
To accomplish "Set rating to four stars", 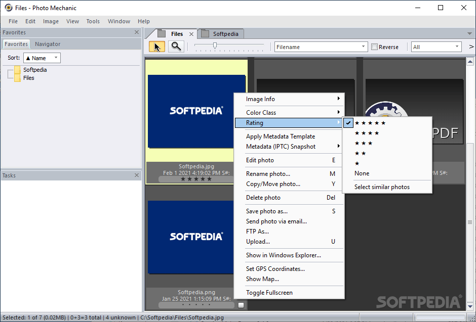I will click(387, 133).
